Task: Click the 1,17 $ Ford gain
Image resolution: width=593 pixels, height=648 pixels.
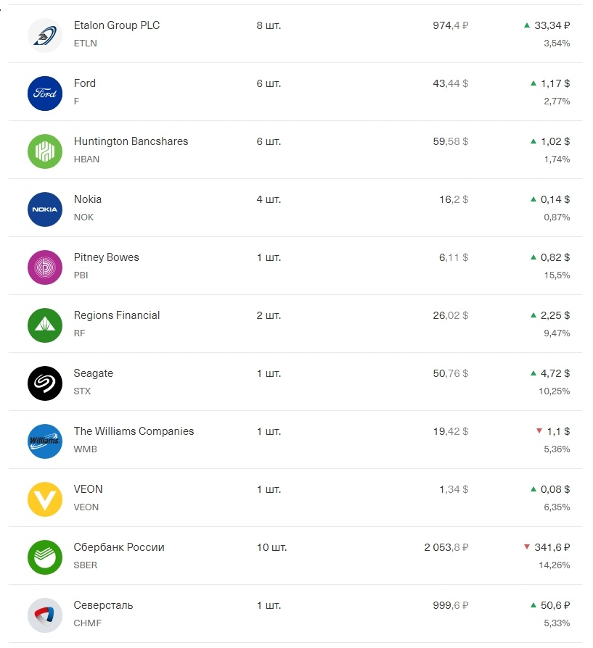Action: click(555, 83)
